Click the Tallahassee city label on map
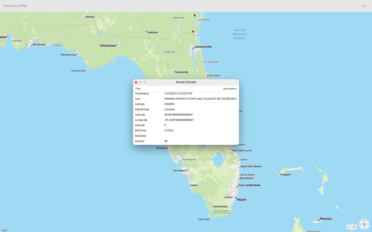Image resolution: width=372 pixels, height=232 pixels. 108,45
